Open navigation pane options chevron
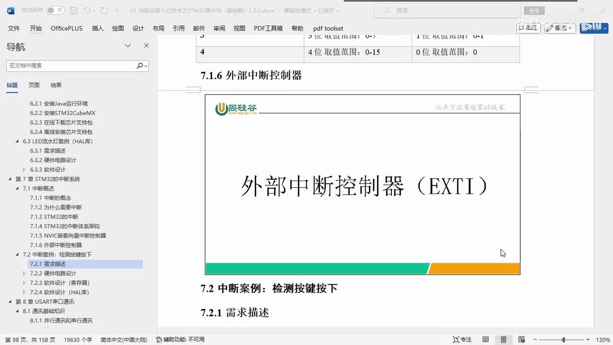613x345 pixels. click(128, 46)
